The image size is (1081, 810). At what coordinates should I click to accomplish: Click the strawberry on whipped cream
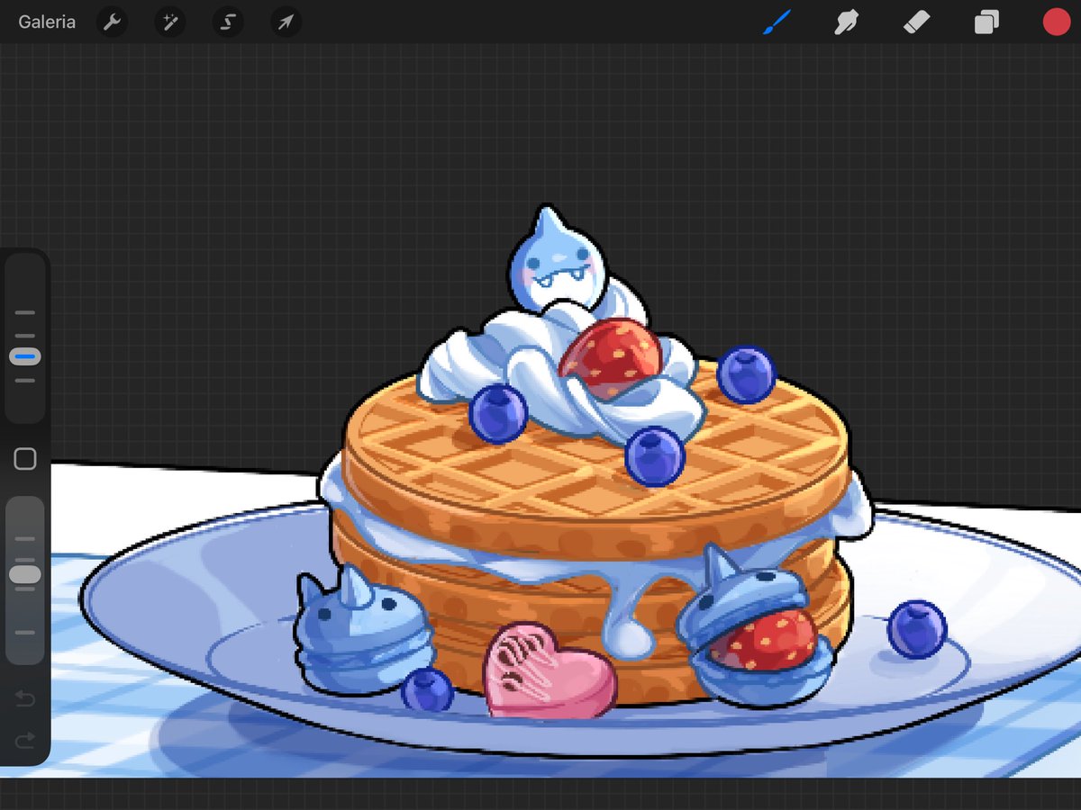(x=611, y=358)
